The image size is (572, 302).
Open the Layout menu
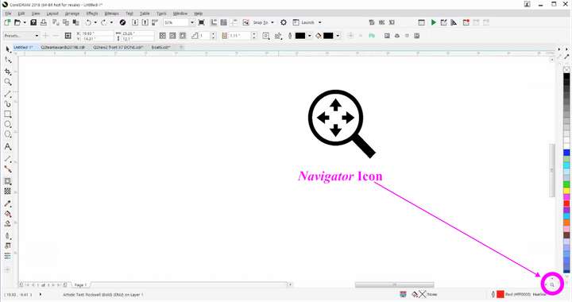(x=52, y=14)
